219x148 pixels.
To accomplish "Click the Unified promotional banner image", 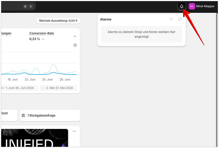I will [34, 138].
